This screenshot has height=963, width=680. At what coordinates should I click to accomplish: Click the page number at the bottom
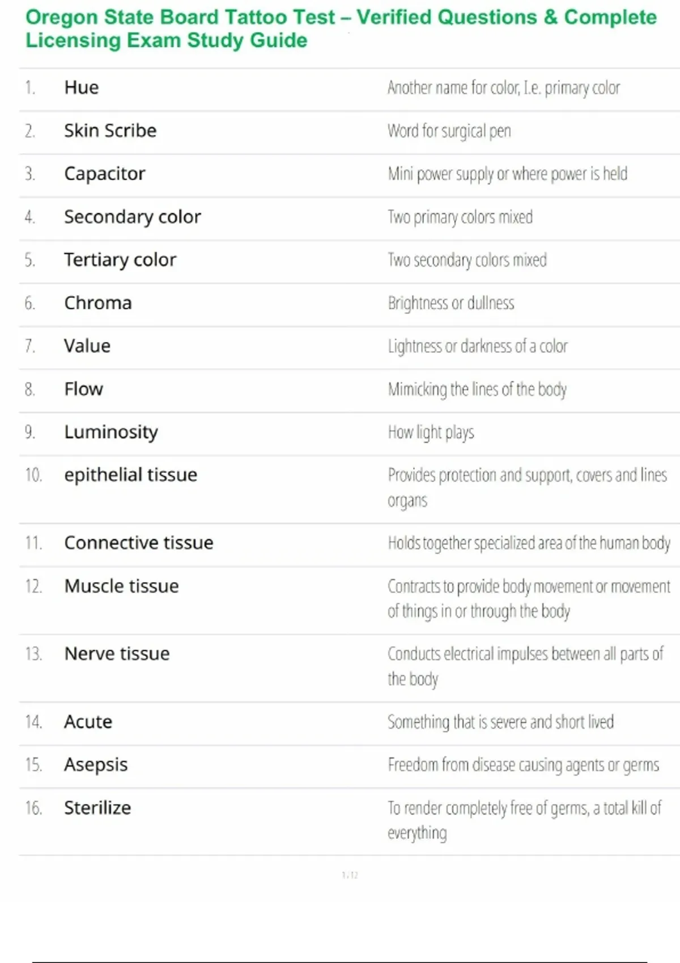[350, 875]
